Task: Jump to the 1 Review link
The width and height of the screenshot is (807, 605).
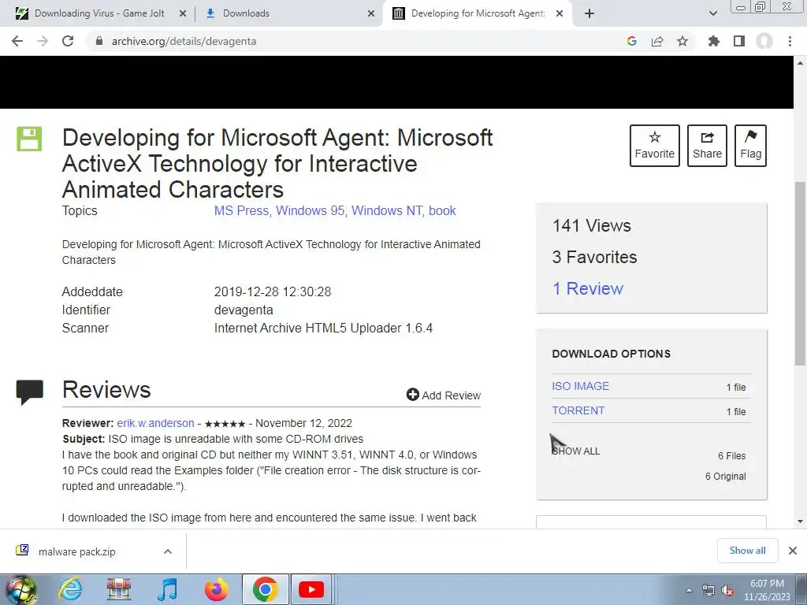Action: click(x=588, y=288)
